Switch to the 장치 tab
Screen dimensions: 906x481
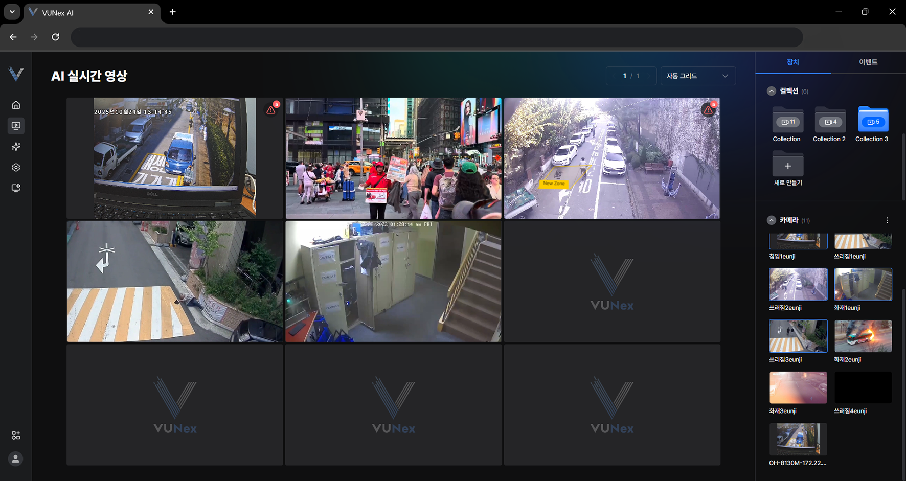pos(792,62)
